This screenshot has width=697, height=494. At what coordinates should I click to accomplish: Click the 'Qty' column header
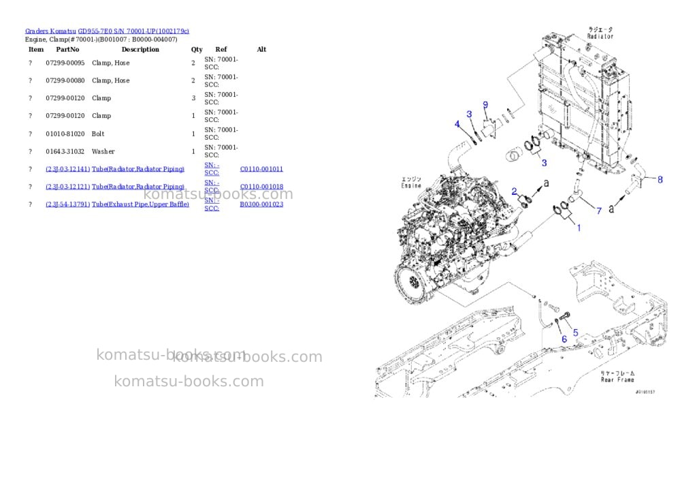[197, 49]
